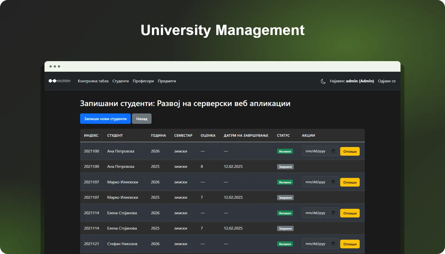
Task: Click Завршен badge in Марко Илиевски 2025 row
Action: [x=285, y=198]
